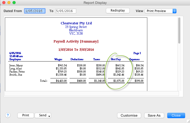
Task: Click the report's vertical scrollbar
Action: [180, 31]
